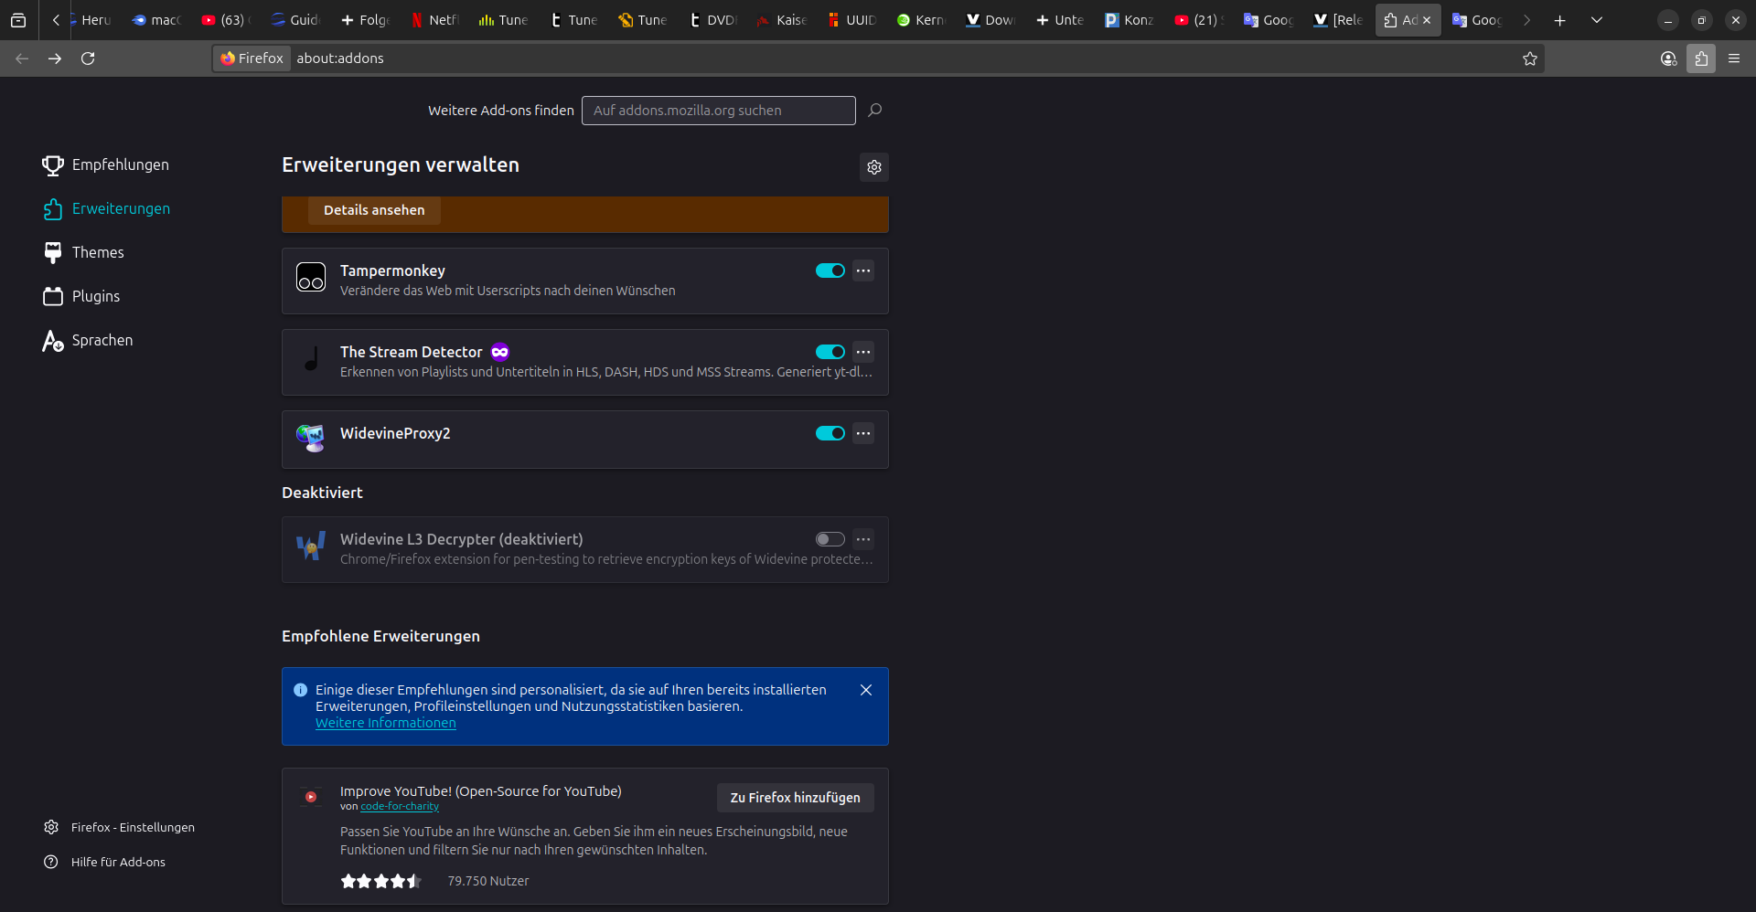
Task: Open a new tab
Action: click(x=1560, y=20)
